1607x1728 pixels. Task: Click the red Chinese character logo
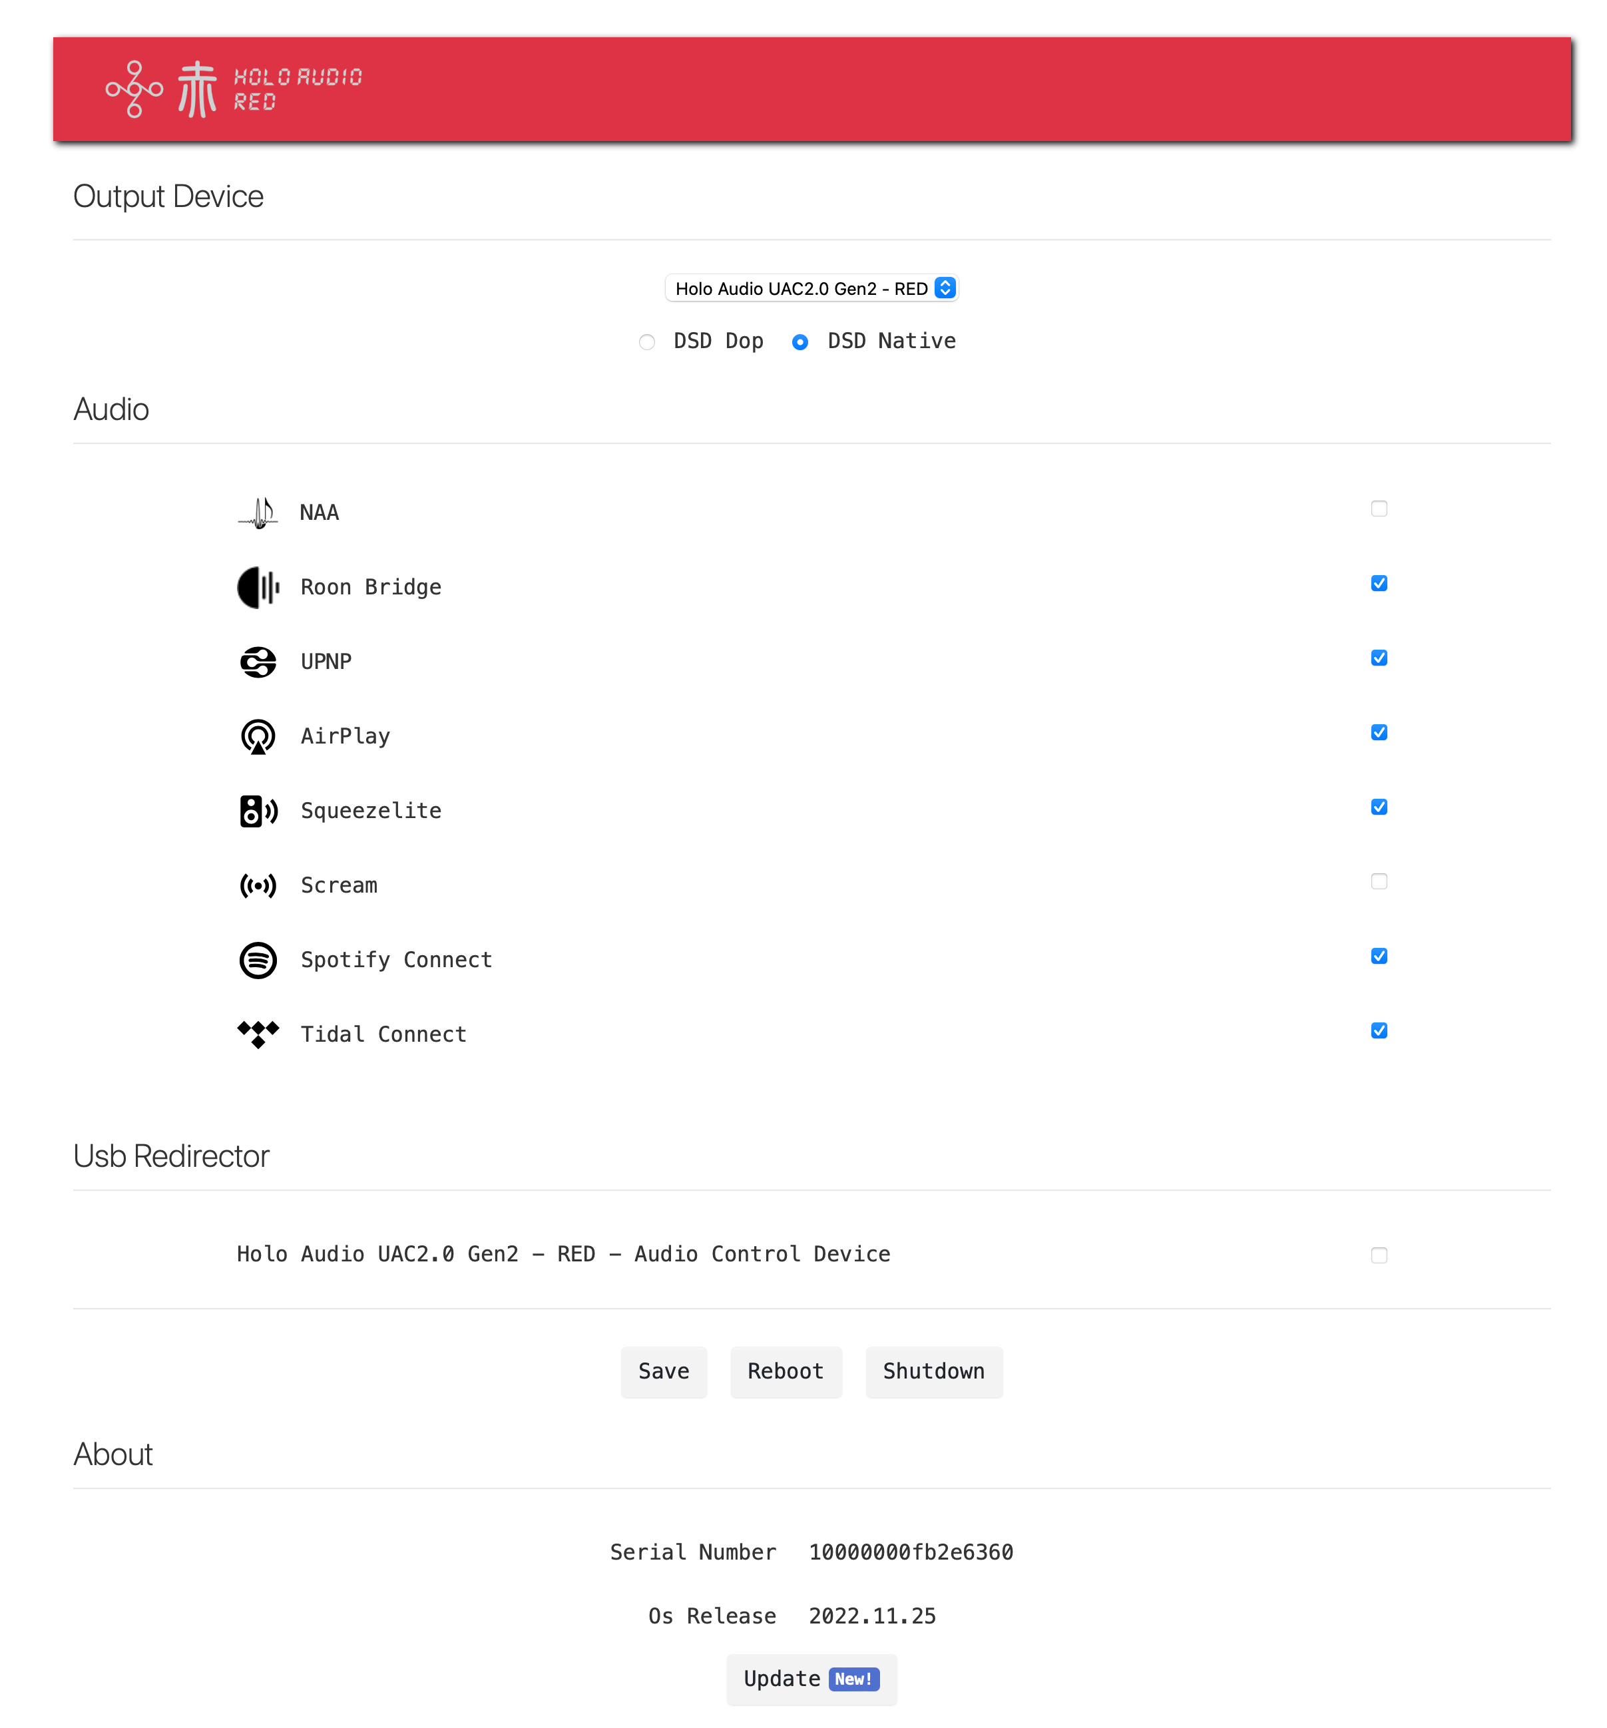(196, 89)
